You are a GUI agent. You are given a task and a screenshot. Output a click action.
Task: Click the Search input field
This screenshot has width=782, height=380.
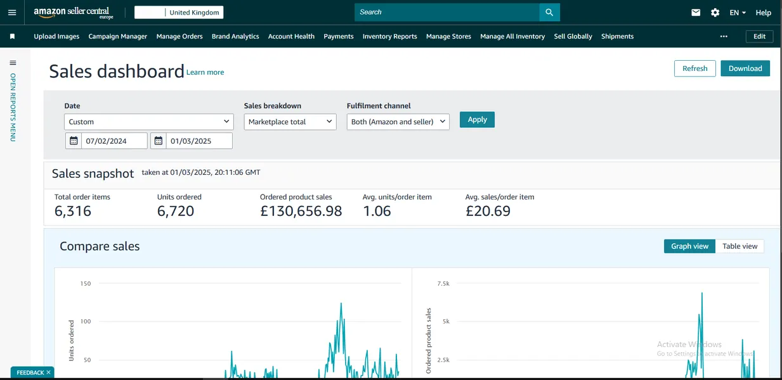pyautogui.click(x=447, y=12)
